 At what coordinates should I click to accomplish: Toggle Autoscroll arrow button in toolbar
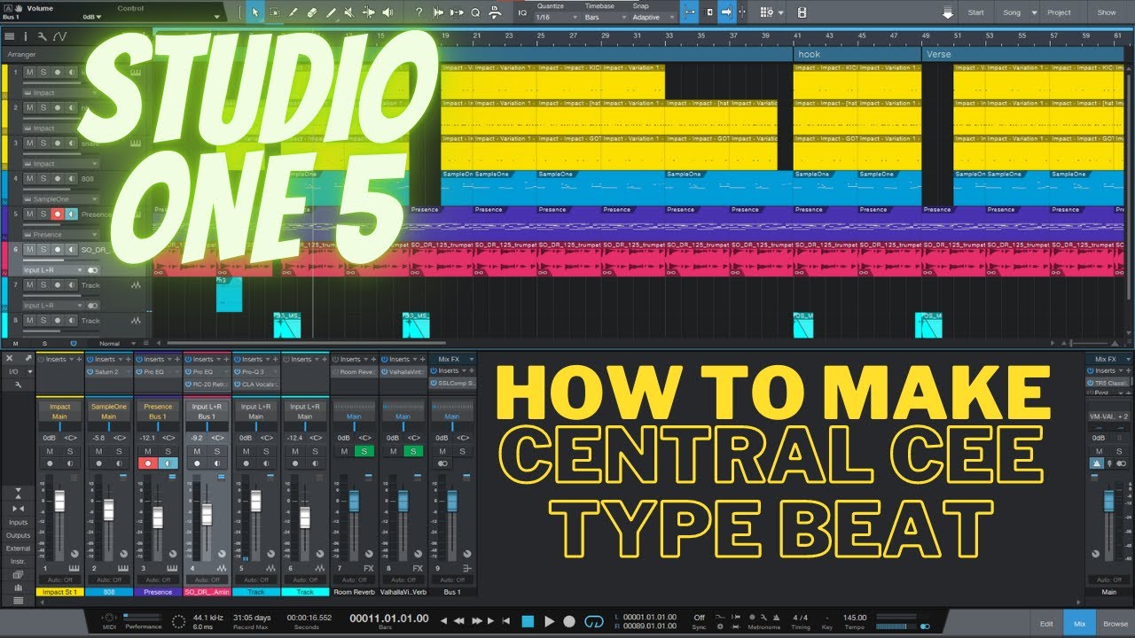727,12
